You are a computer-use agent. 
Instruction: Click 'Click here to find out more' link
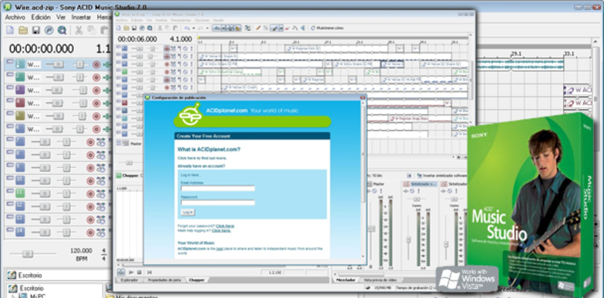point(202,158)
